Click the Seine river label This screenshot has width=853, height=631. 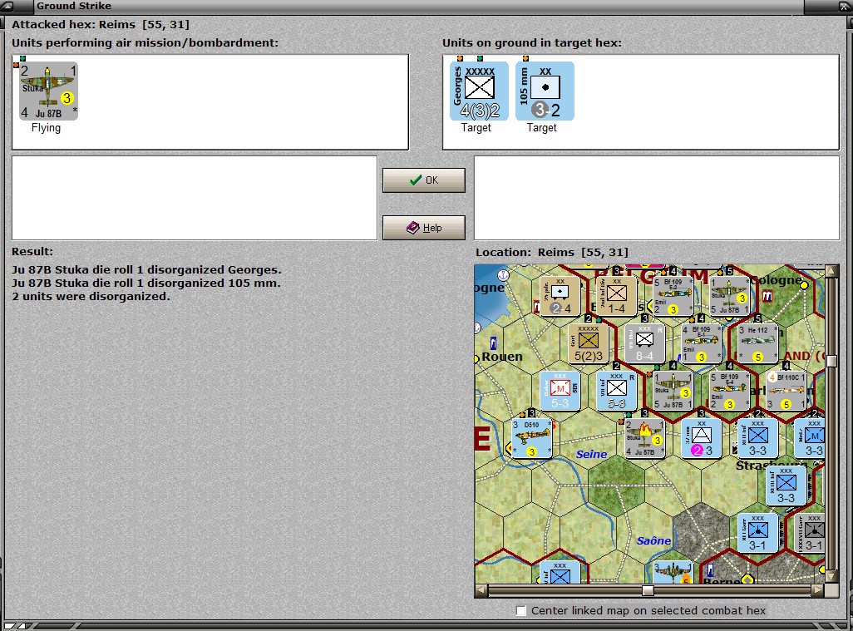(591, 454)
